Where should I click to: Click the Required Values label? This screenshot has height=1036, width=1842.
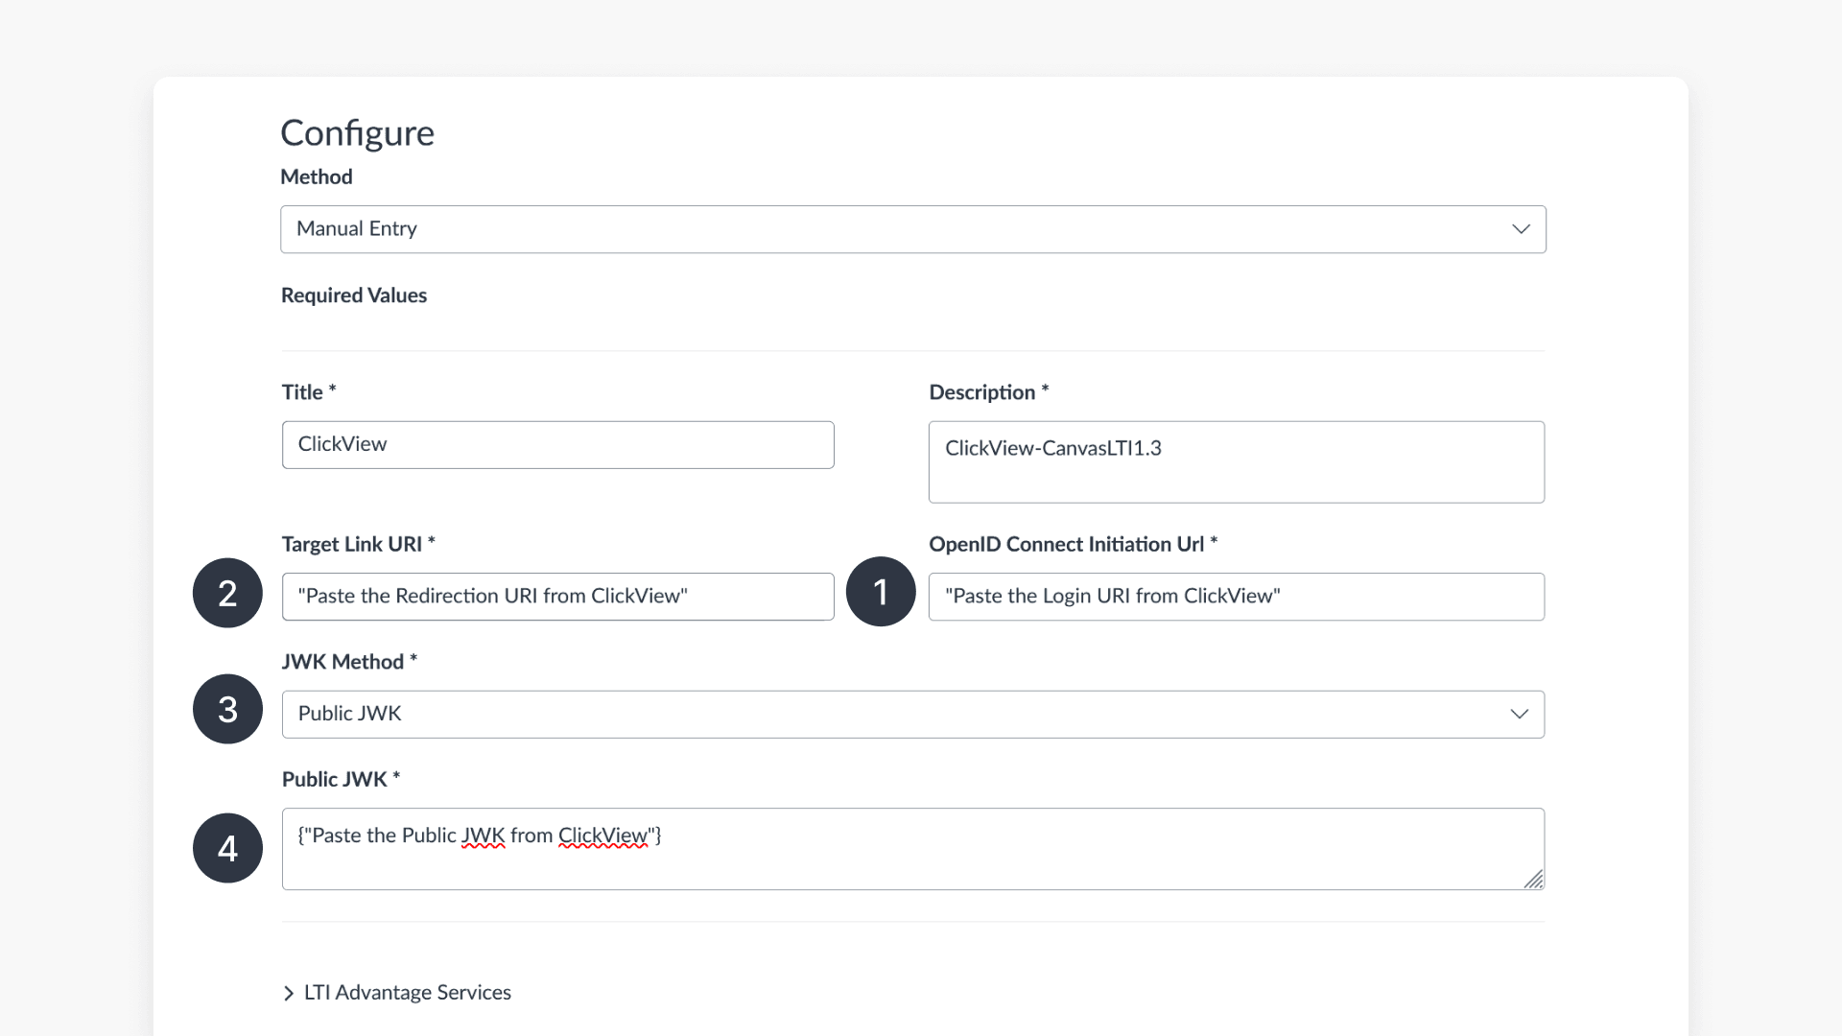[353, 294]
